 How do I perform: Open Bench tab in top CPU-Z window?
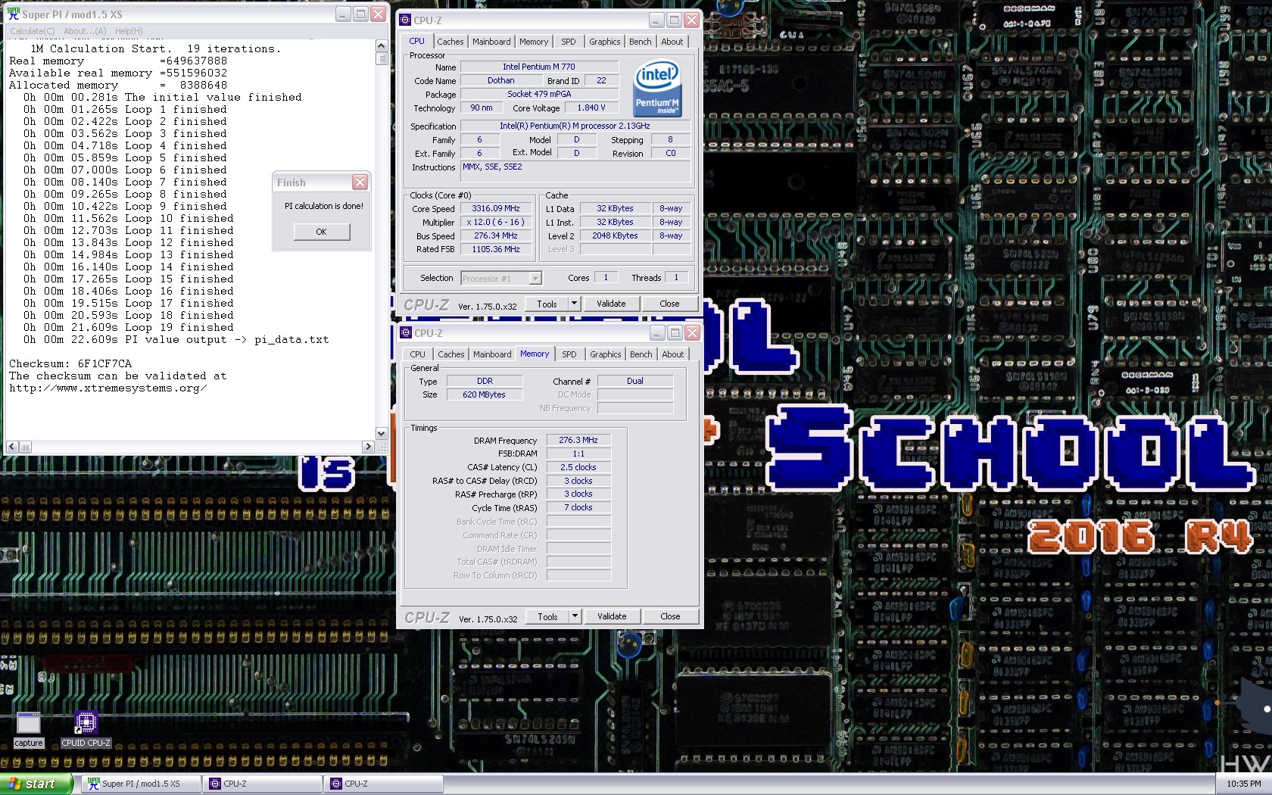pos(641,42)
